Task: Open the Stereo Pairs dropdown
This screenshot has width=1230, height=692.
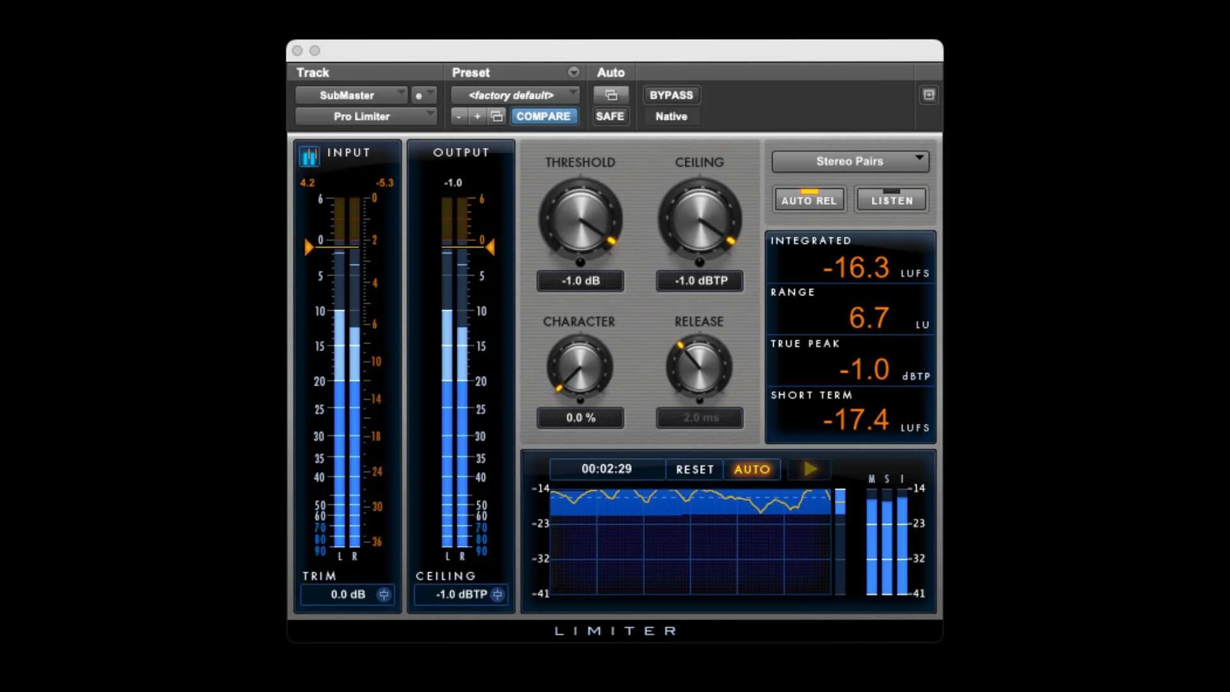Action: point(849,161)
